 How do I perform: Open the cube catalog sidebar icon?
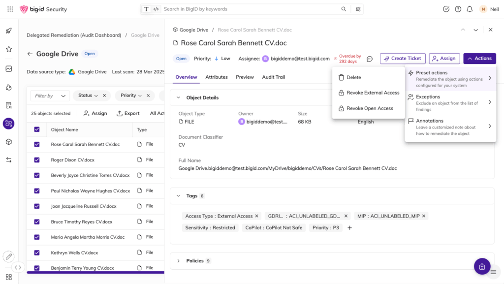pos(9,142)
